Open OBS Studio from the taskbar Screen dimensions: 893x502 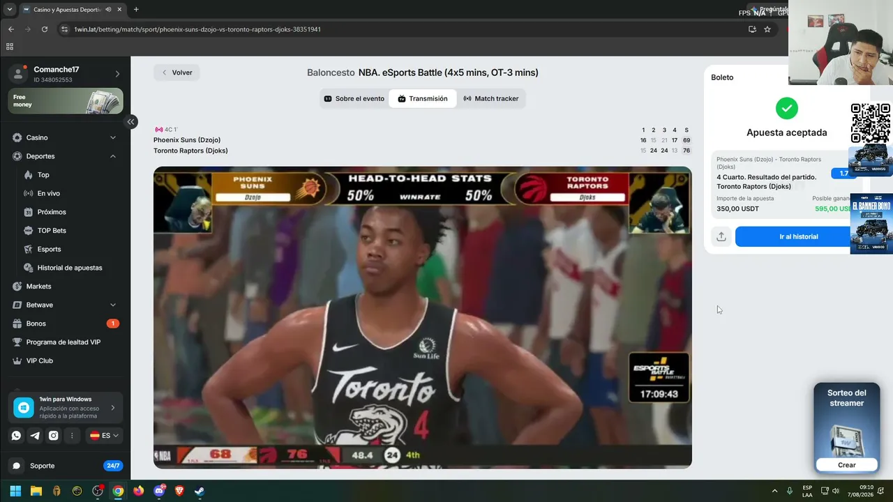click(x=98, y=491)
